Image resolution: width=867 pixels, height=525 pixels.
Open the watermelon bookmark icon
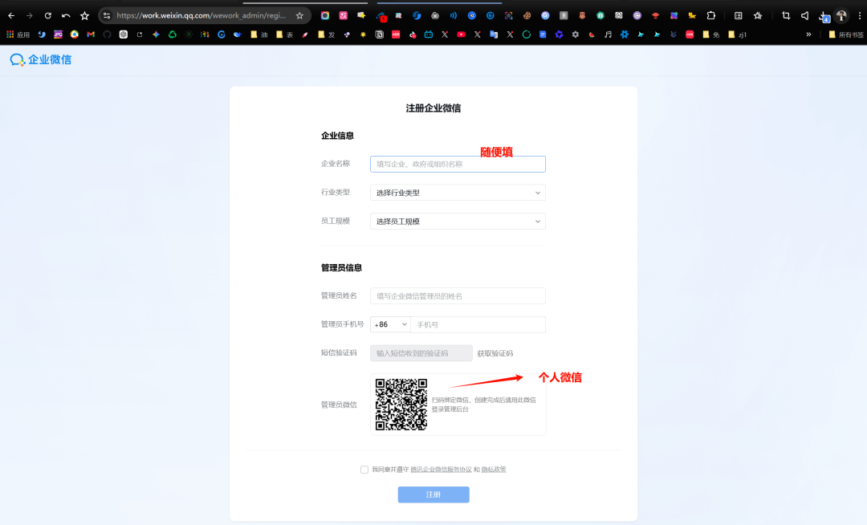[592, 35]
